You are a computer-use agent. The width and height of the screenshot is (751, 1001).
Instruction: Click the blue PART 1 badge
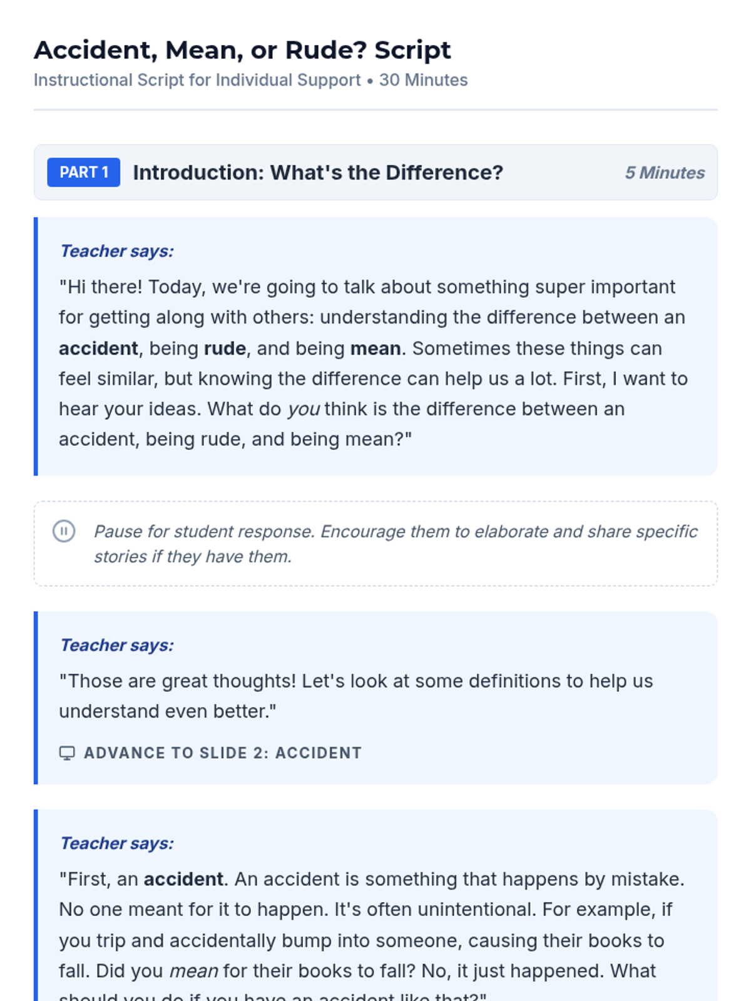[x=84, y=173]
